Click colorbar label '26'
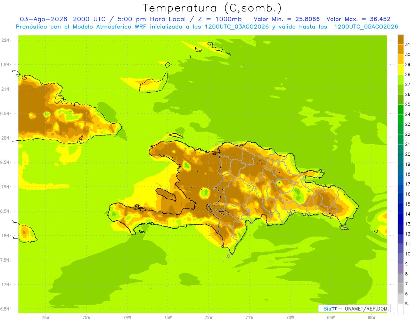The height and width of the screenshot is (322, 417). (408, 94)
